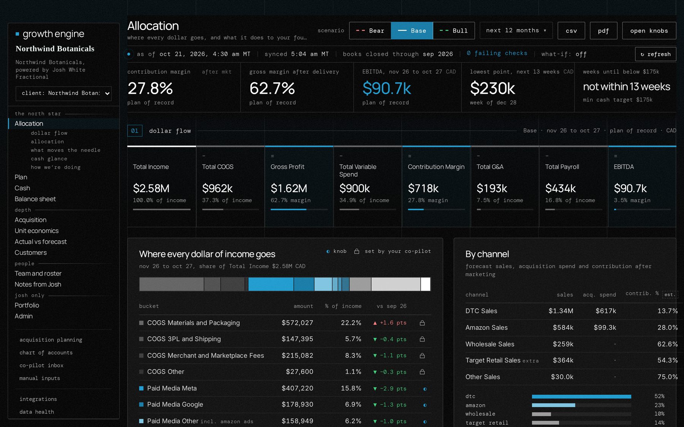Click knob icon on Paid Media Google row
The height and width of the screenshot is (427, 684).
click(x=425, y=405)
